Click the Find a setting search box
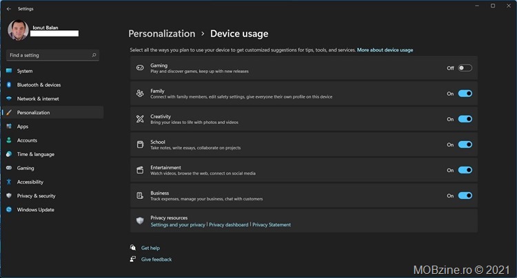Image resolution: width=517 pixels, height=278 pixels. (x=48, y=54)
